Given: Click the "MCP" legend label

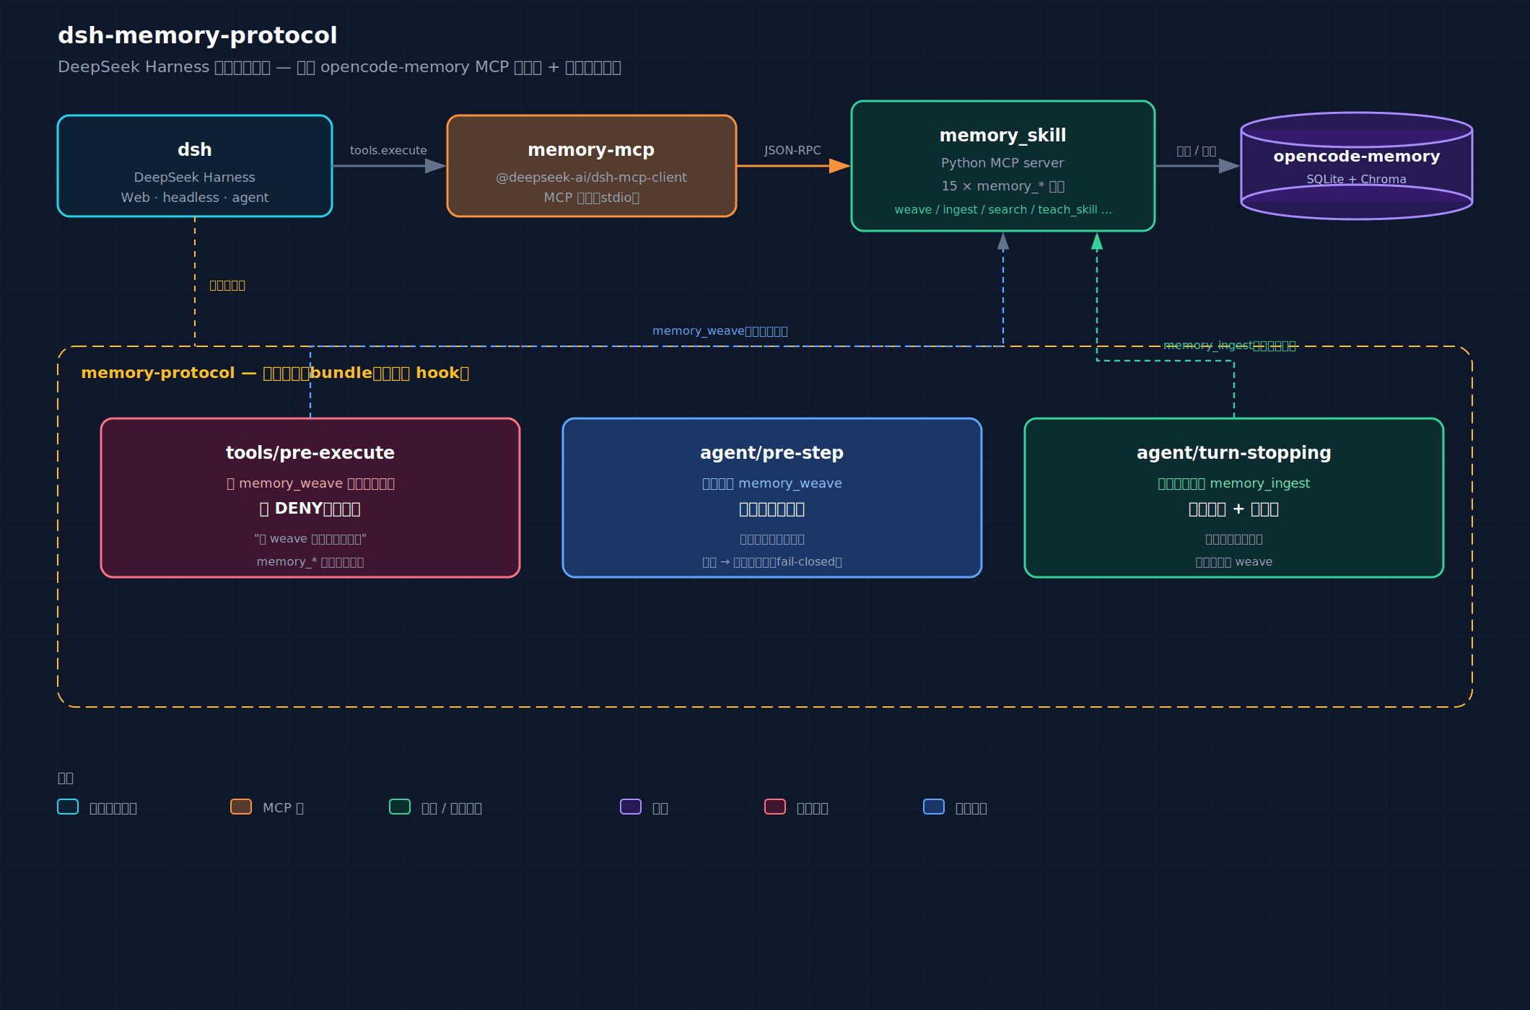Looking at the screenshot, I should [283, 808].
